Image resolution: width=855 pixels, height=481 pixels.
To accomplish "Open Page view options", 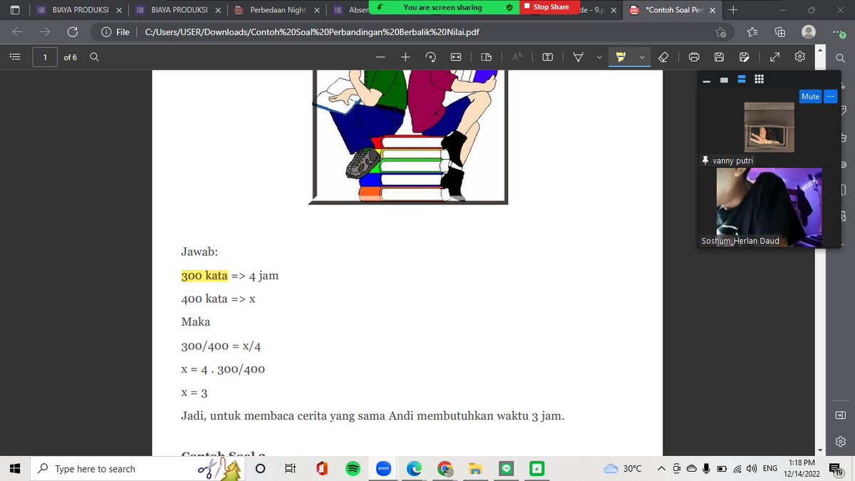I will 486,57.
